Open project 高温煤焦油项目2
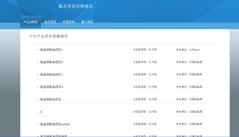 click(x=52, y=62)
